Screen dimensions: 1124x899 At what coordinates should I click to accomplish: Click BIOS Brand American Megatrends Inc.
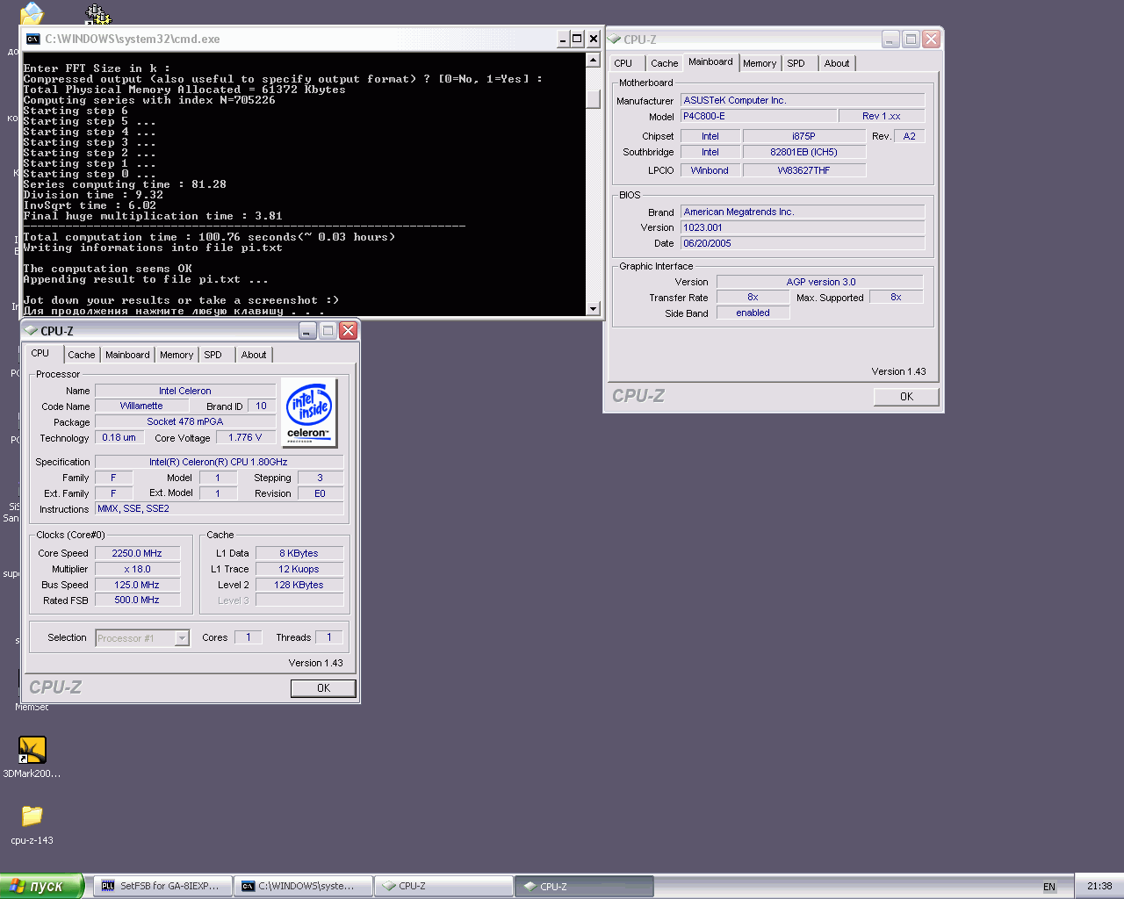click(x=803, y=212)
